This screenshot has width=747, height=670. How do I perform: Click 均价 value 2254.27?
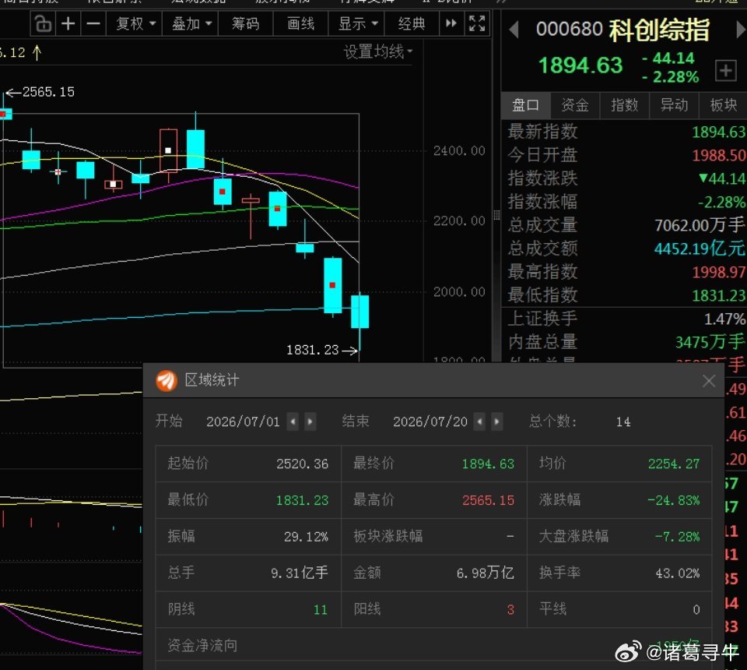[x=674, y=464]
